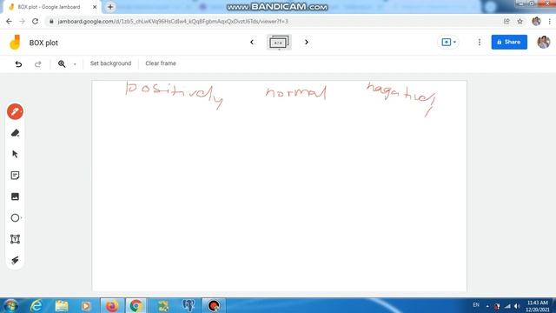Screen dimensions: 556x313
Task: Open Firefox from taskbar
Action: [x=112, y=305]
